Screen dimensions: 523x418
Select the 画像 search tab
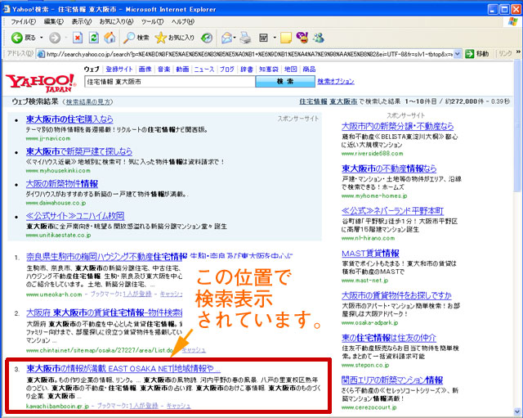(145, 70)
